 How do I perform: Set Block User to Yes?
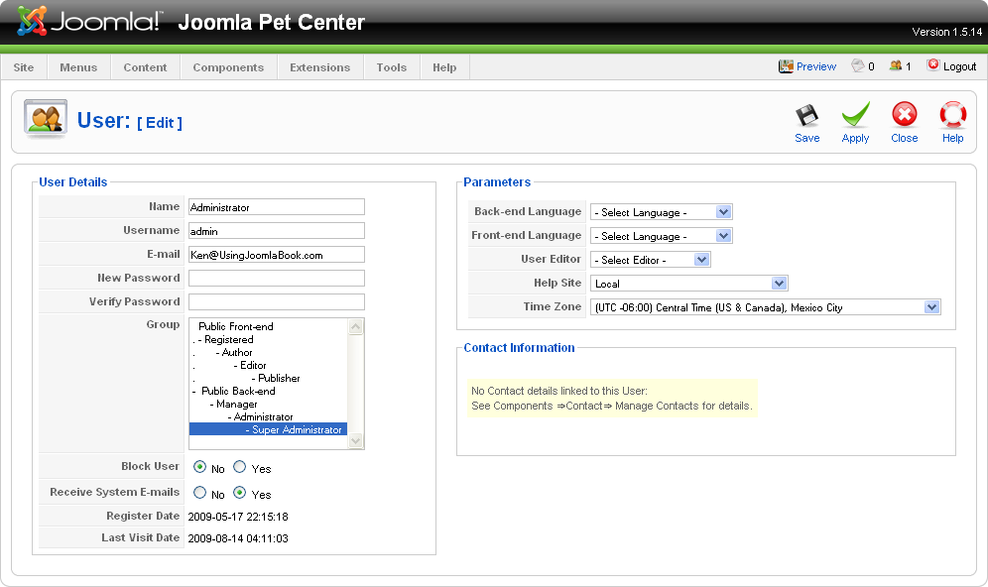[239, 467]
